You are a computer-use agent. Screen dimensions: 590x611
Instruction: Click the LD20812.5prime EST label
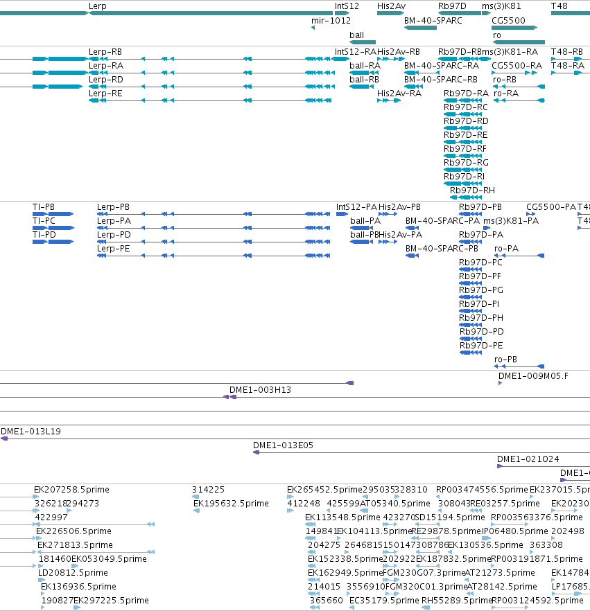(x=73, y=573)
